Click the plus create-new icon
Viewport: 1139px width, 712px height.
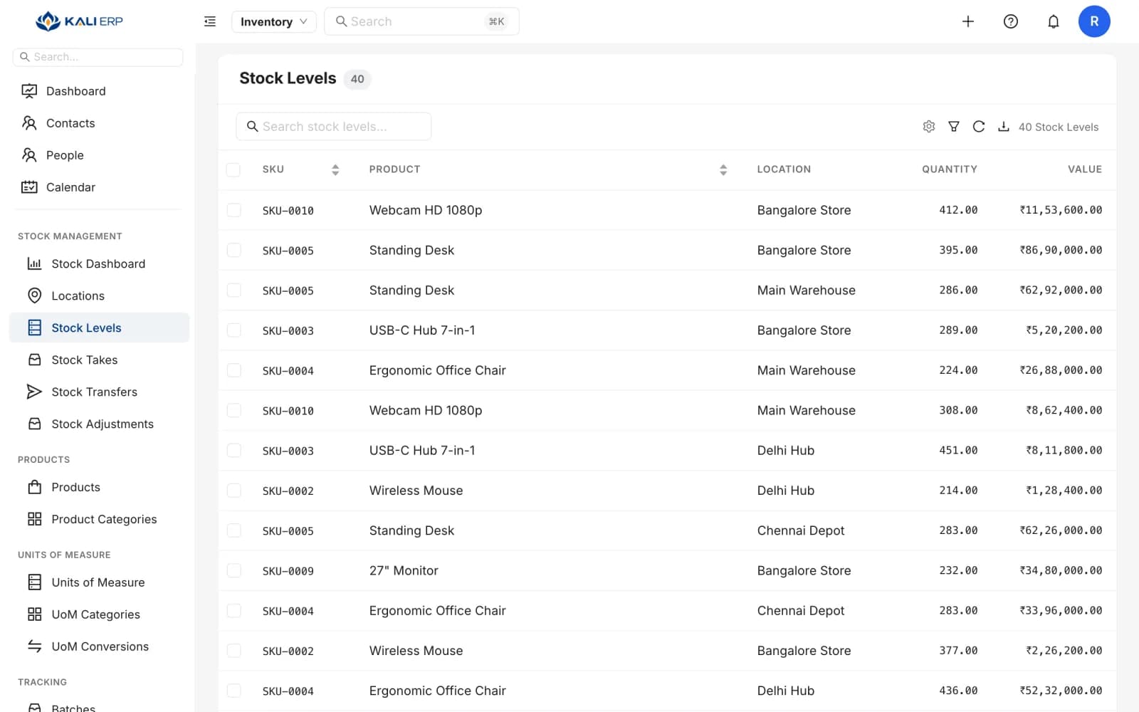point(968,21)
